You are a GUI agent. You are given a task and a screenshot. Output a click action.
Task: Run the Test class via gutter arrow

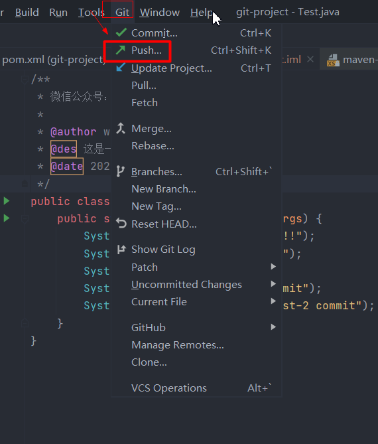tap(7, 201)
